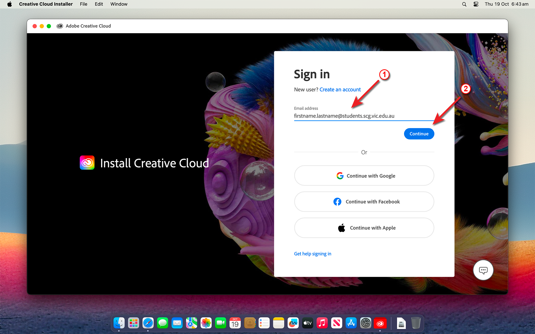Open the Window menu
This screenshot has width=535, height=334.
pos(119,4)
